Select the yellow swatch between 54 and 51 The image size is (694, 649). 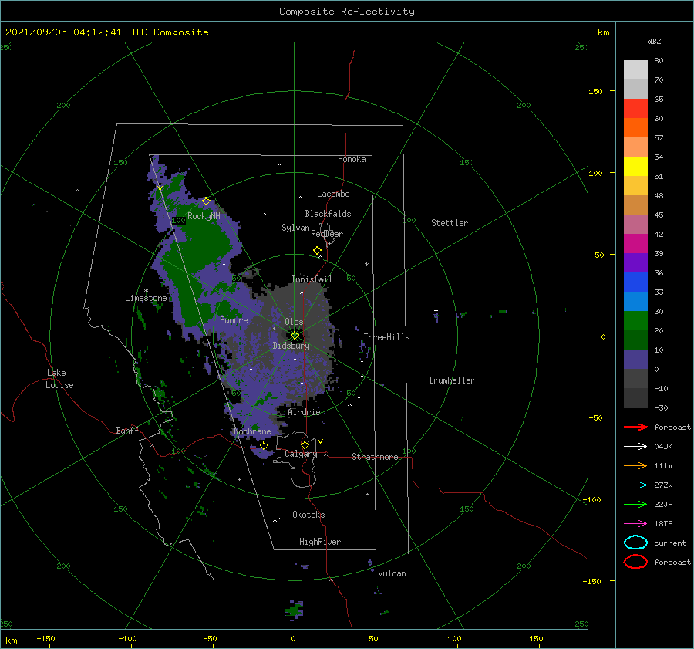pyautogui.click(x=635, y=167)
